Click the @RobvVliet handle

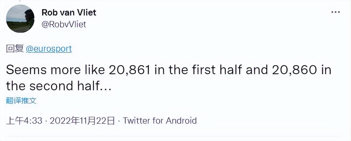64,24
